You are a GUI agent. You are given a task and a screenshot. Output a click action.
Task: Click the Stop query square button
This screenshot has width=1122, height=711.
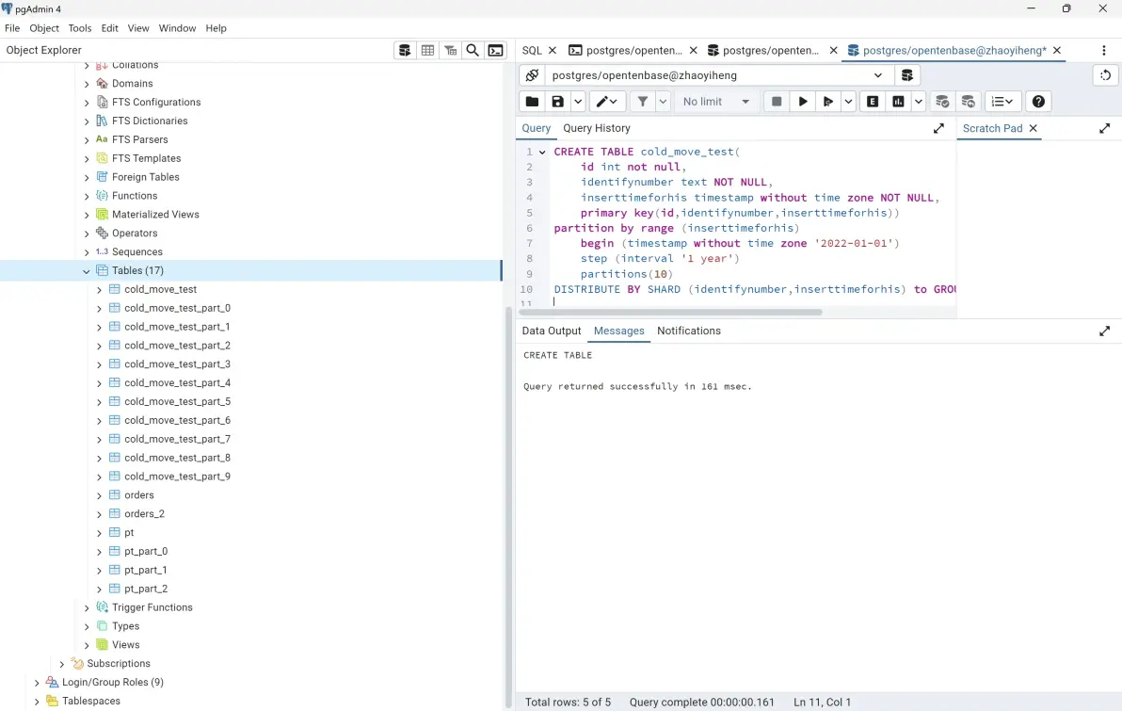click(x=777, y=102)
